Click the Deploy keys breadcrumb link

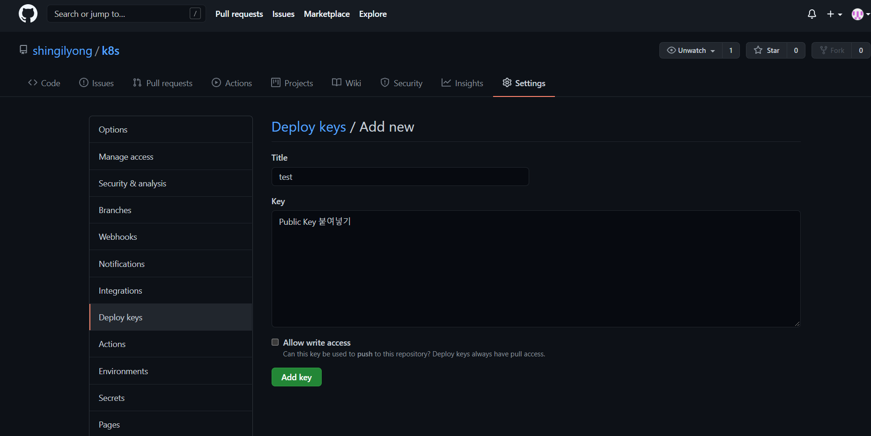tap(309, 127)
